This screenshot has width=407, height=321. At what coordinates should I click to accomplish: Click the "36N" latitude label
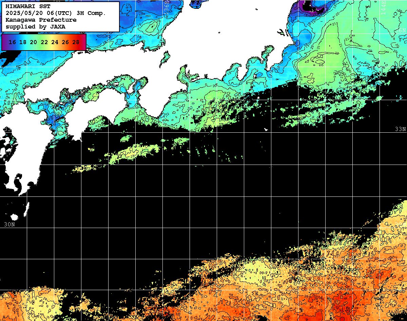(400, 30)
